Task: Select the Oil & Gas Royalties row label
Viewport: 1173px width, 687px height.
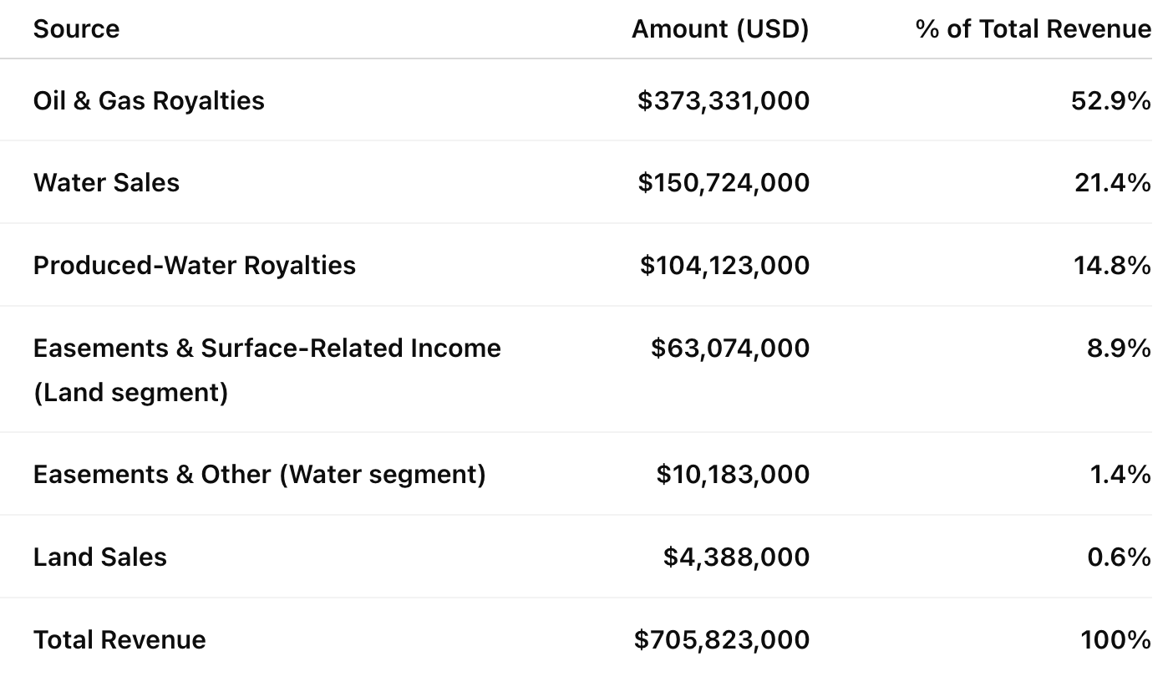Action: tap(149, 101)
